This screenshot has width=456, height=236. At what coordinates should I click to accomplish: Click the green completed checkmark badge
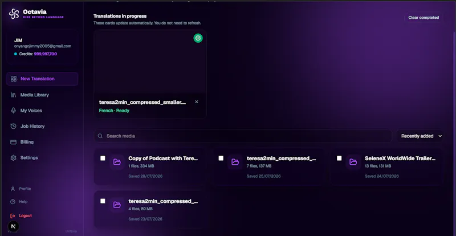(x=198, y=38)
